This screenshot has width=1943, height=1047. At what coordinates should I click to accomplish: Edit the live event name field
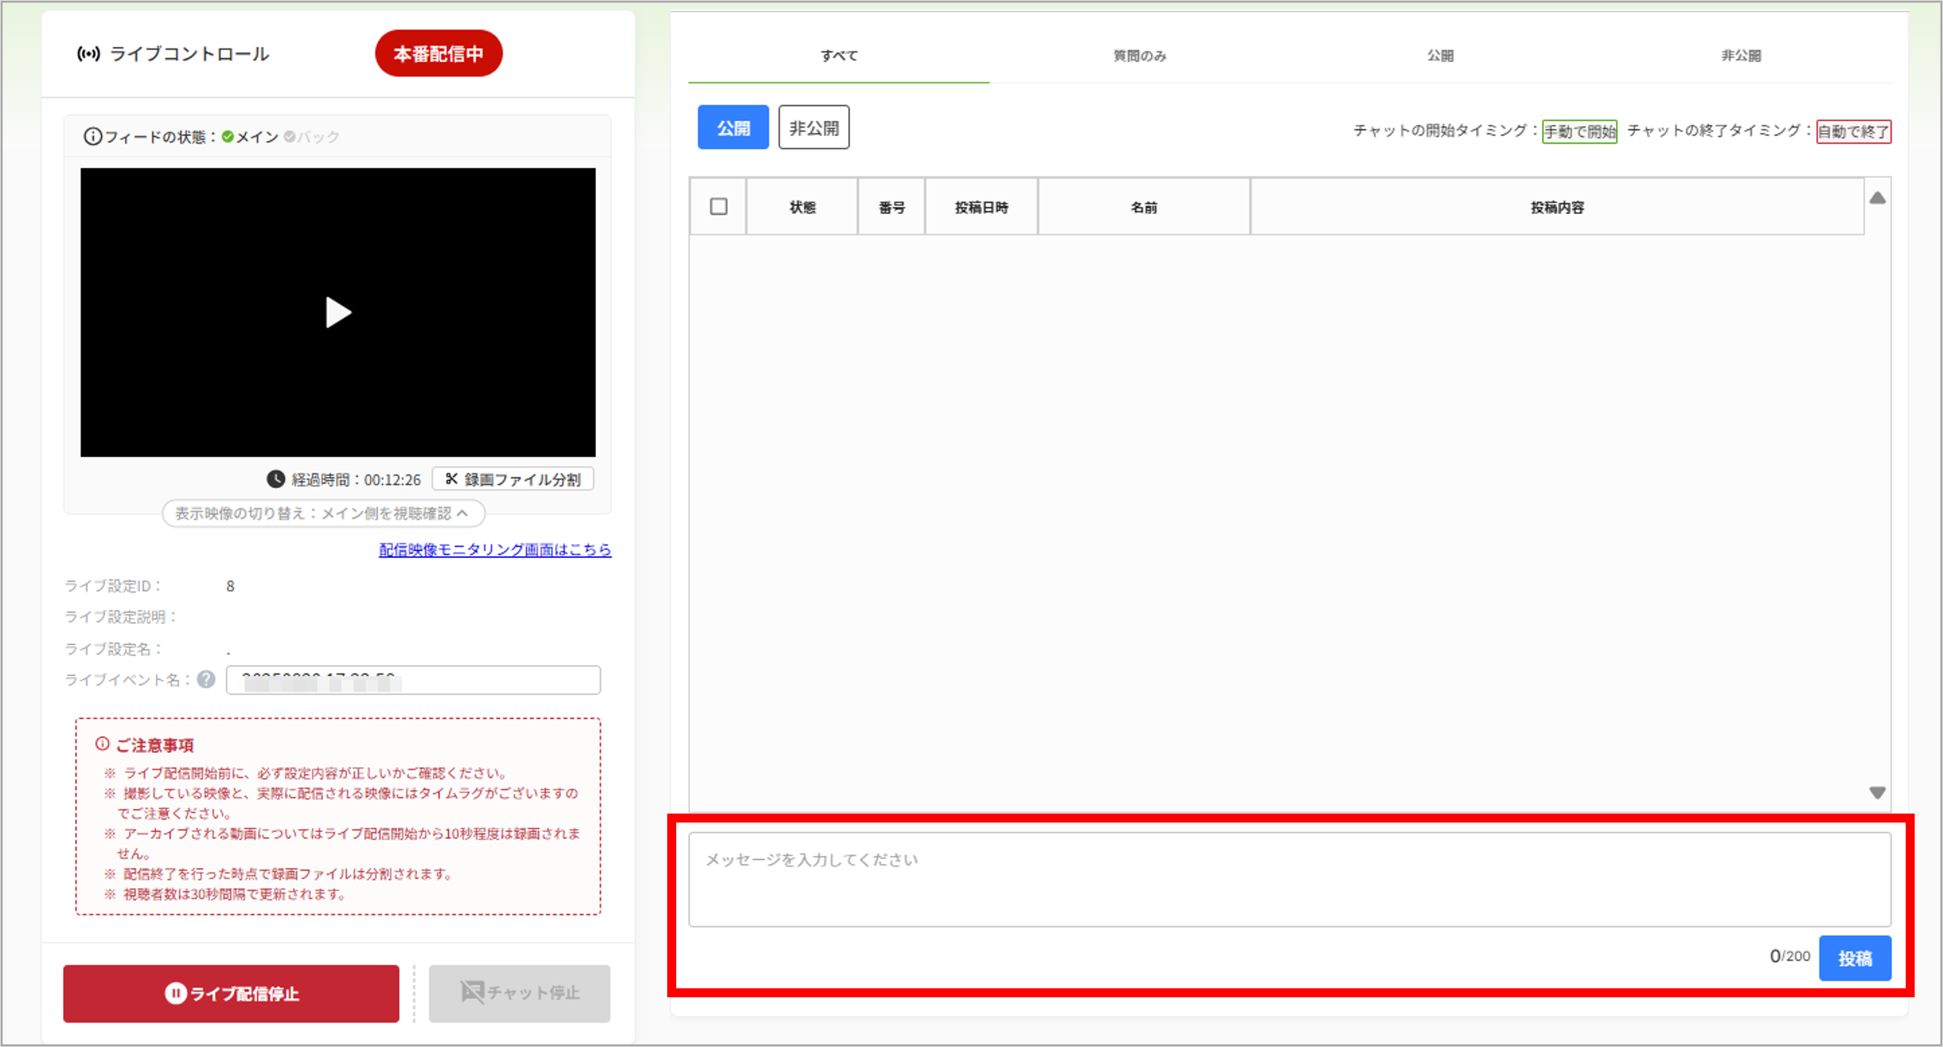[413, 680]
